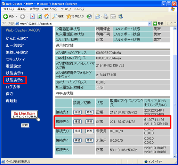Click the 接続先2 IP 221.187.47.24/32
Screen dimensions: 178x165
[x=122, y=122]
